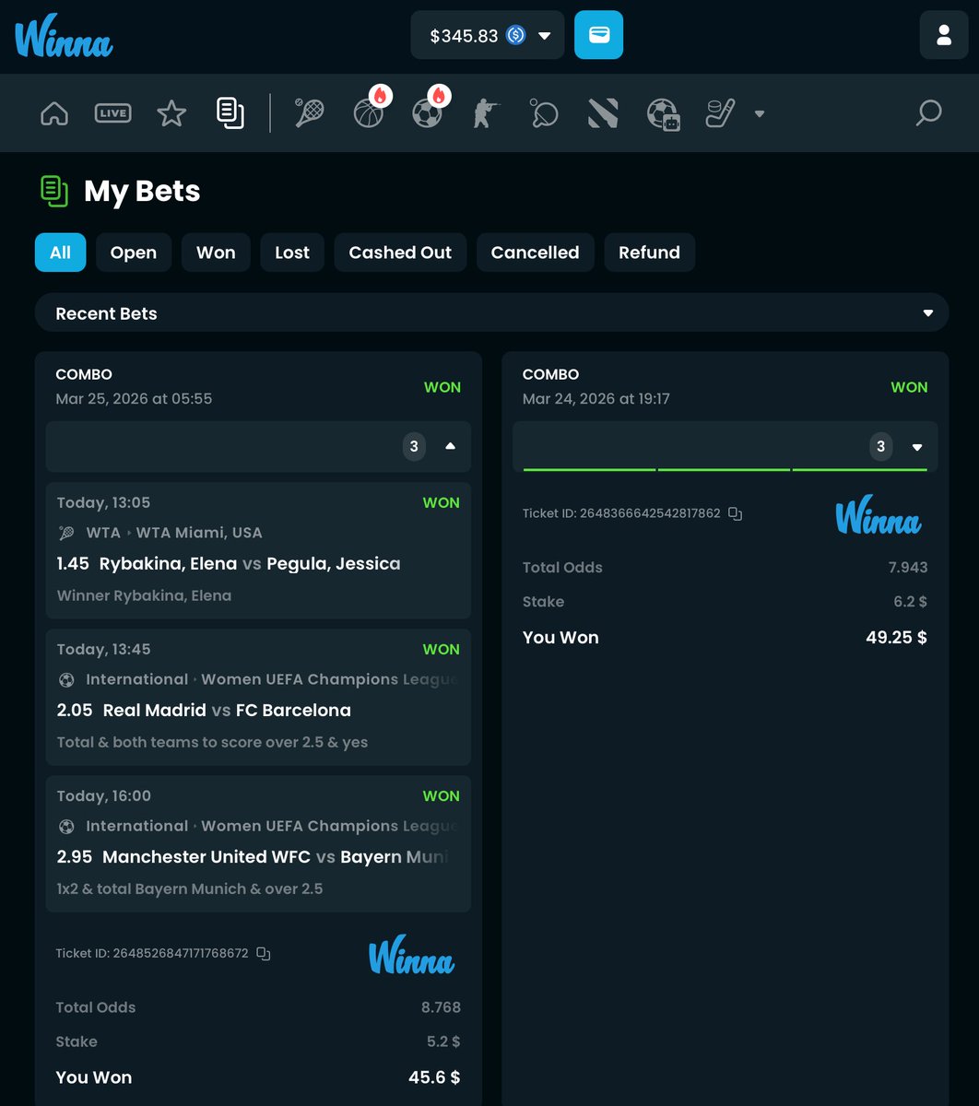979x1106 pixels.
Task: Click the 45.6 $ winnings amount
Action: click(x=434, y=1077)
